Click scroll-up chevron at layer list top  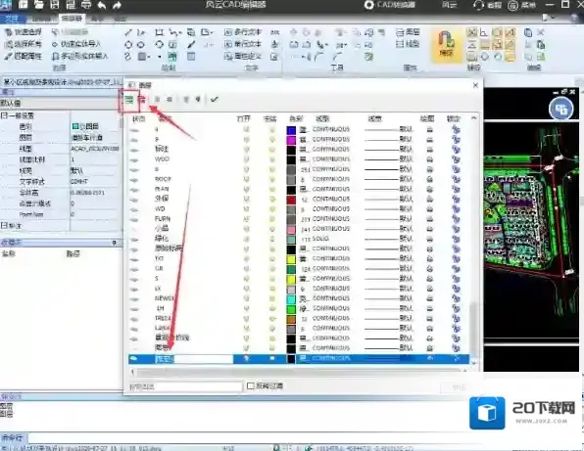tap(473, 118)
